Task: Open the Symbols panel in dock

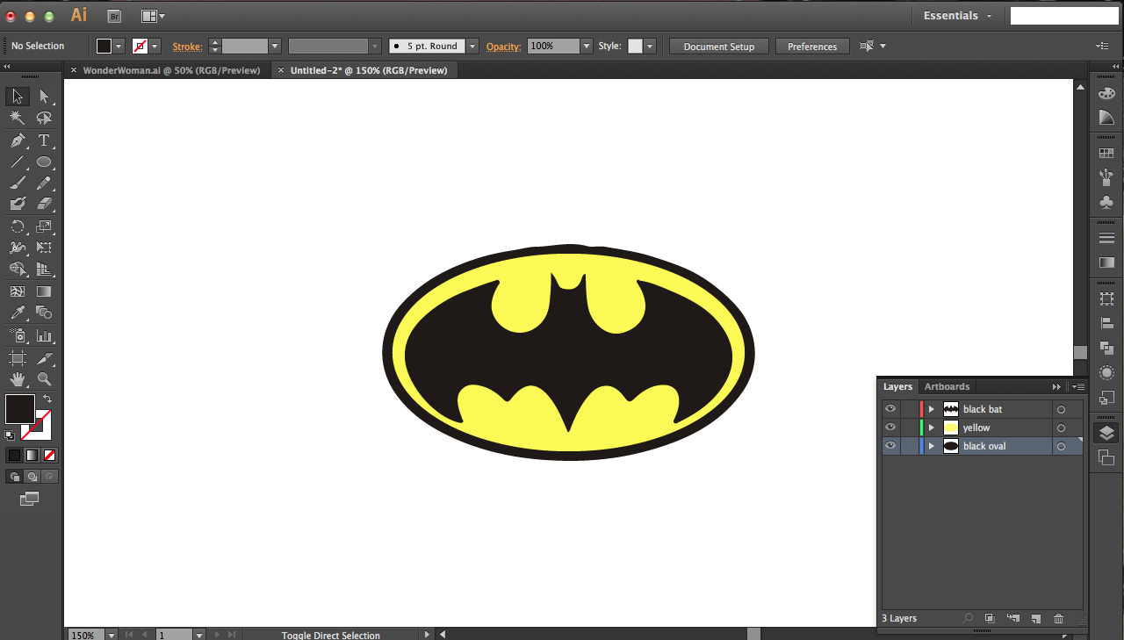Action: point(1106,202)
